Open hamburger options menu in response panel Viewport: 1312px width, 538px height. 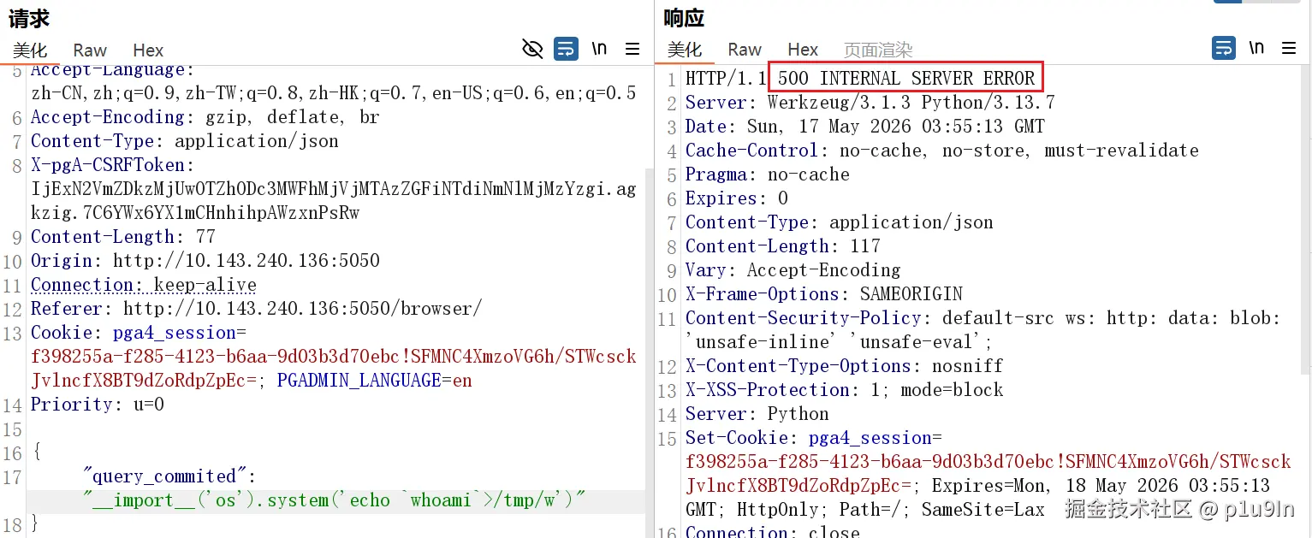click(x=1290, y=48)
